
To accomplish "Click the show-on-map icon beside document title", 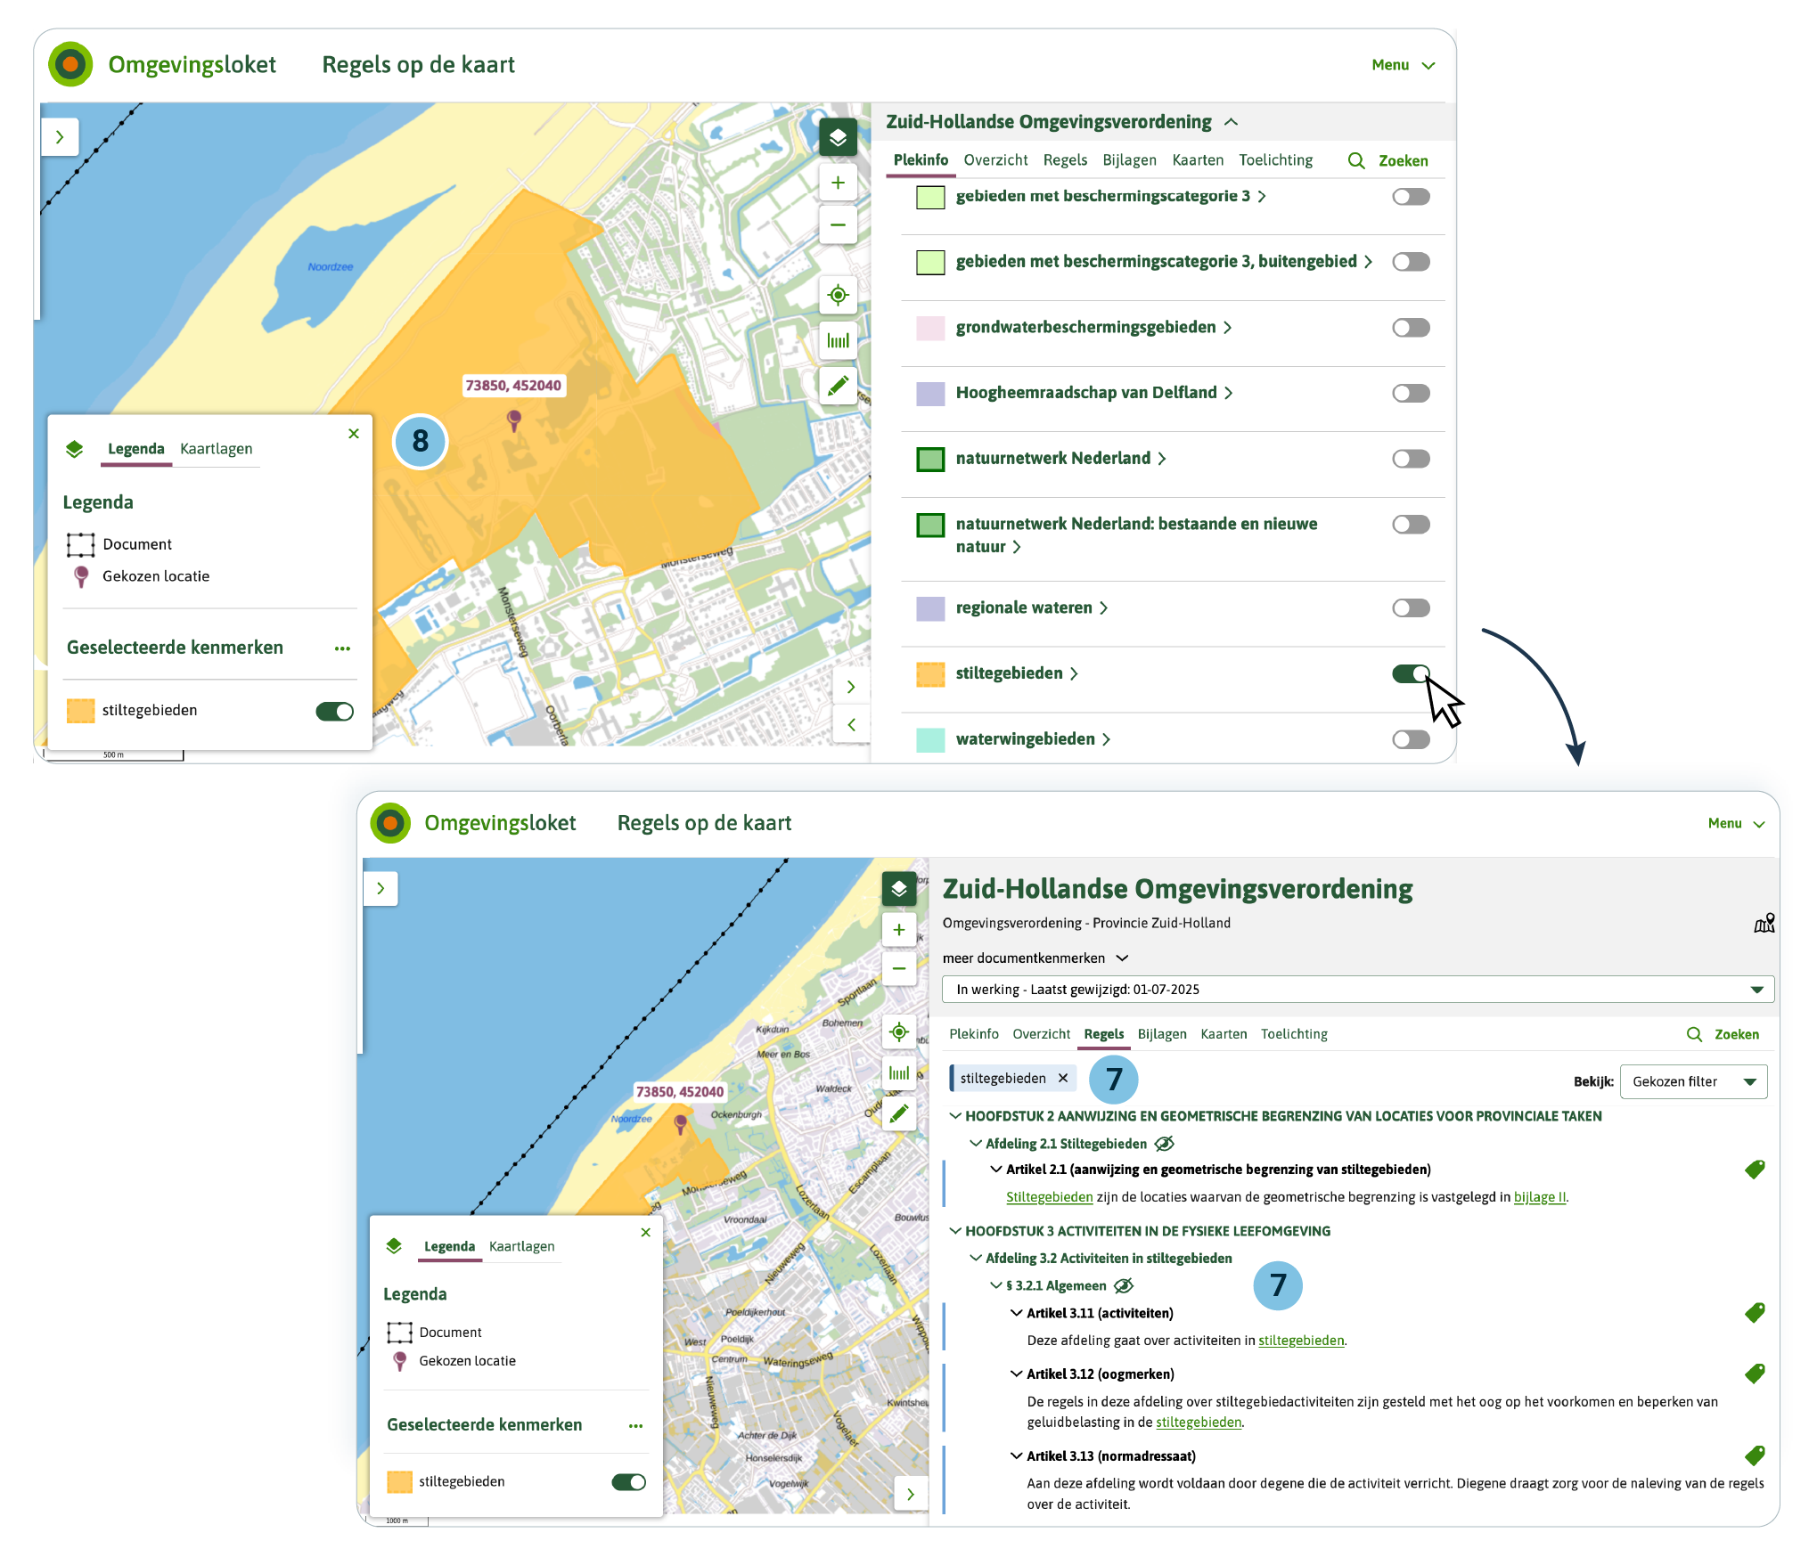I will [x=1764, y=923].
